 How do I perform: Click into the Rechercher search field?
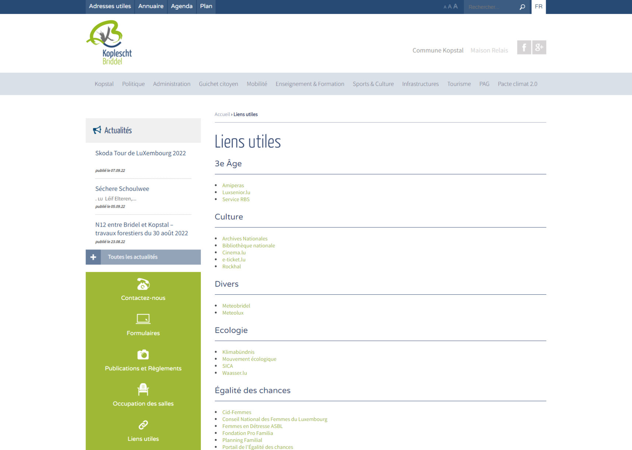point(491,7)
